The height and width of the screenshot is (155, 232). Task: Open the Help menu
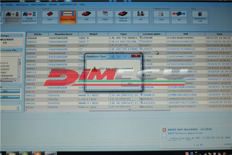coord(82,4)
